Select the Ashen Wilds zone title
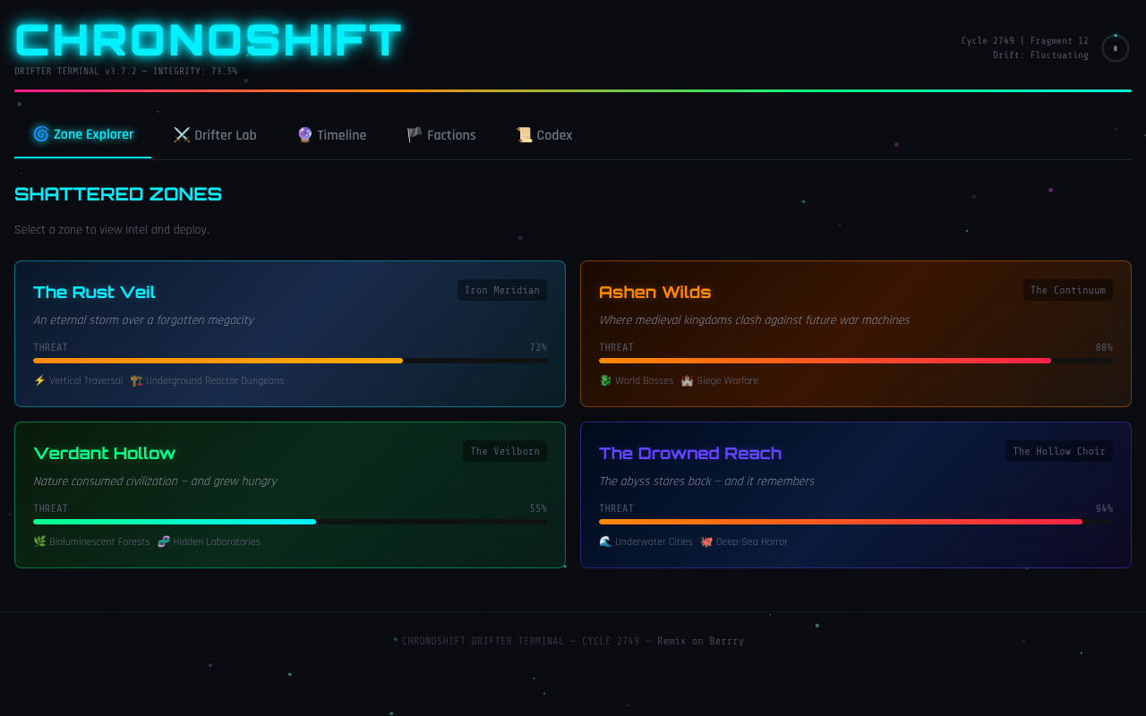The height and width of the screenshot is (716, 1146). [x=654, y=292]
